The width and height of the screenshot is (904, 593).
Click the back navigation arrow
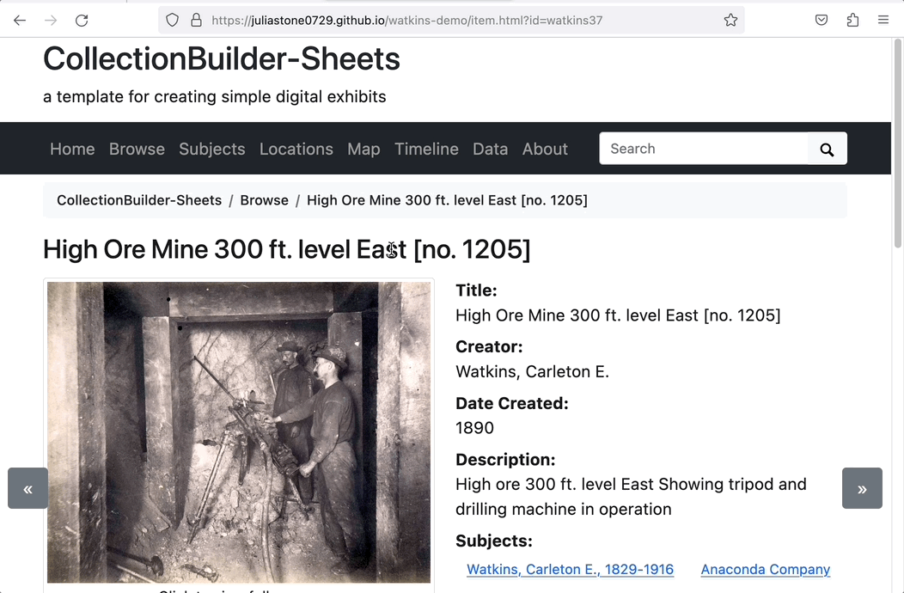[x=19, y=19]
